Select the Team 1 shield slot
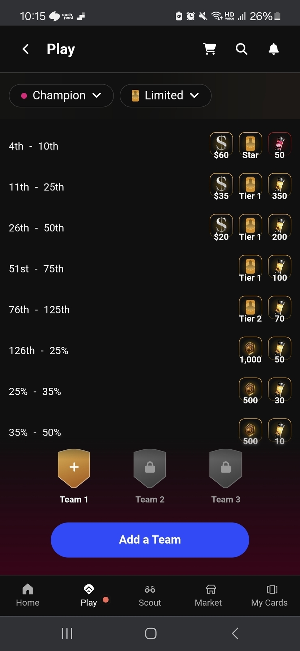Viewport: 300px width, 651px height. pyautogui.click(x=74, y=468)
